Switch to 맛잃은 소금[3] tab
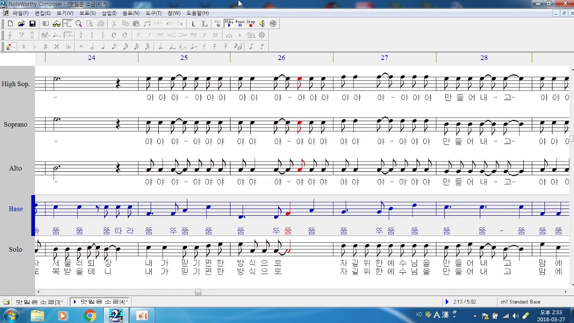The height and width of the screenshot is (323, 574). [x=39, y=302]
